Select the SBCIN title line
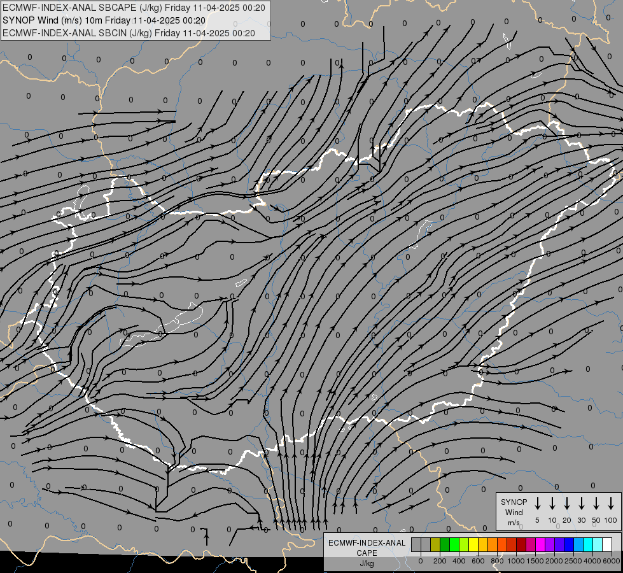 click(129, 33)
